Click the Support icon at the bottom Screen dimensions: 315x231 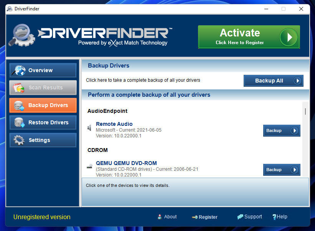point(240,216)
